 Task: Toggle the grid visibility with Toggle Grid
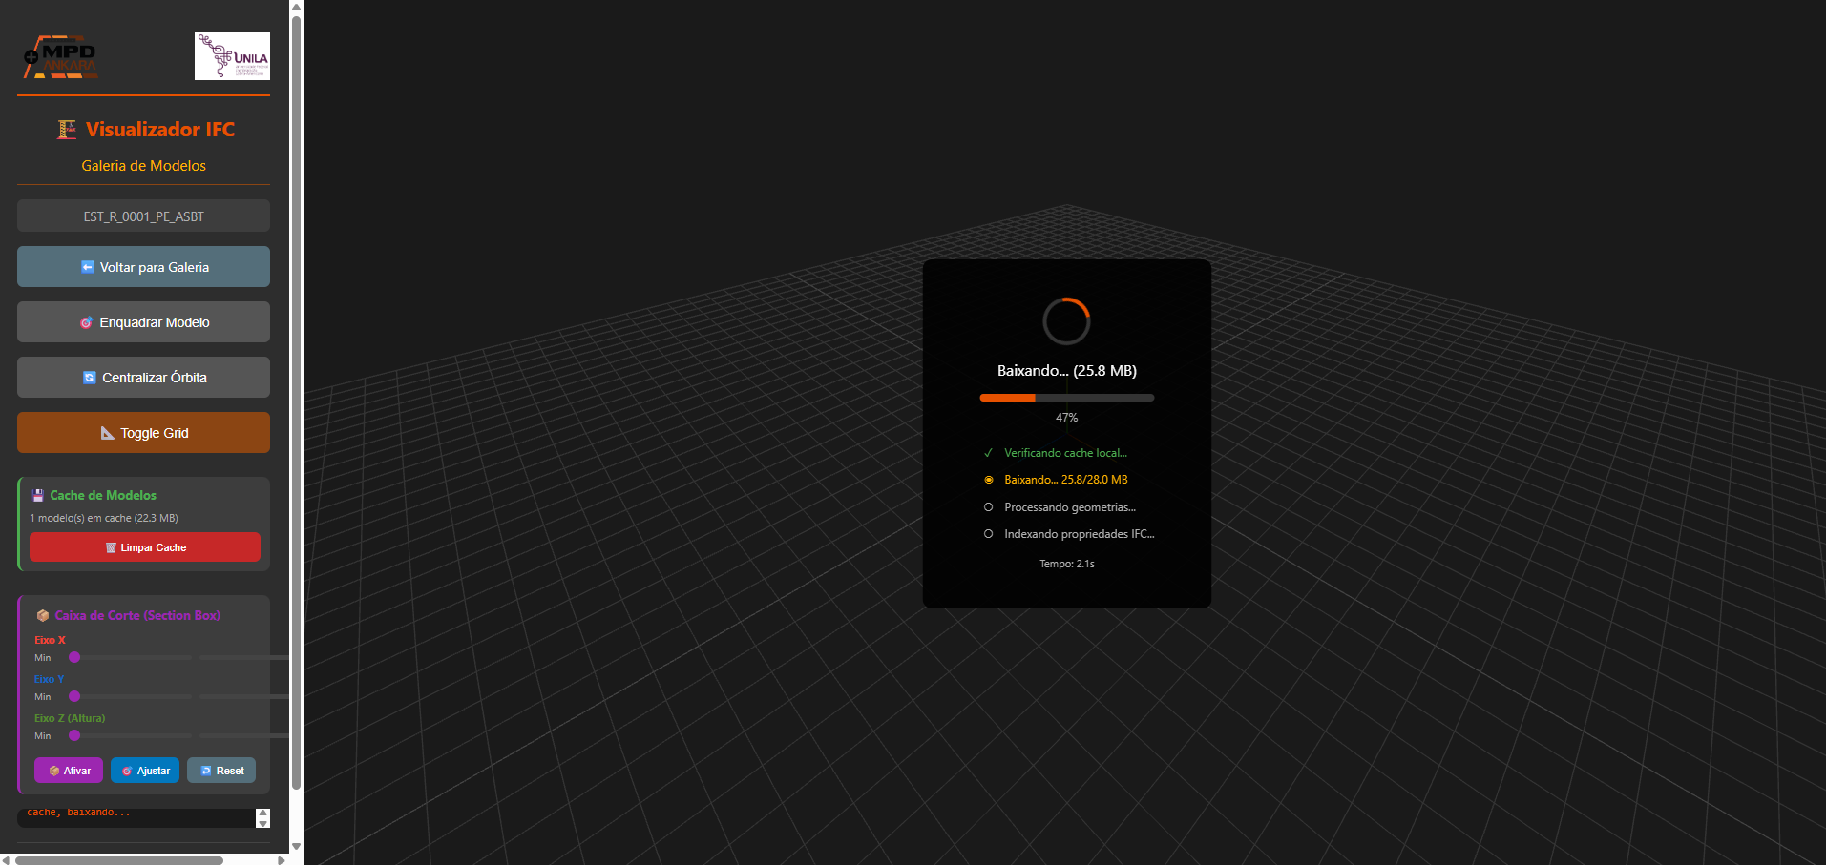143,432
